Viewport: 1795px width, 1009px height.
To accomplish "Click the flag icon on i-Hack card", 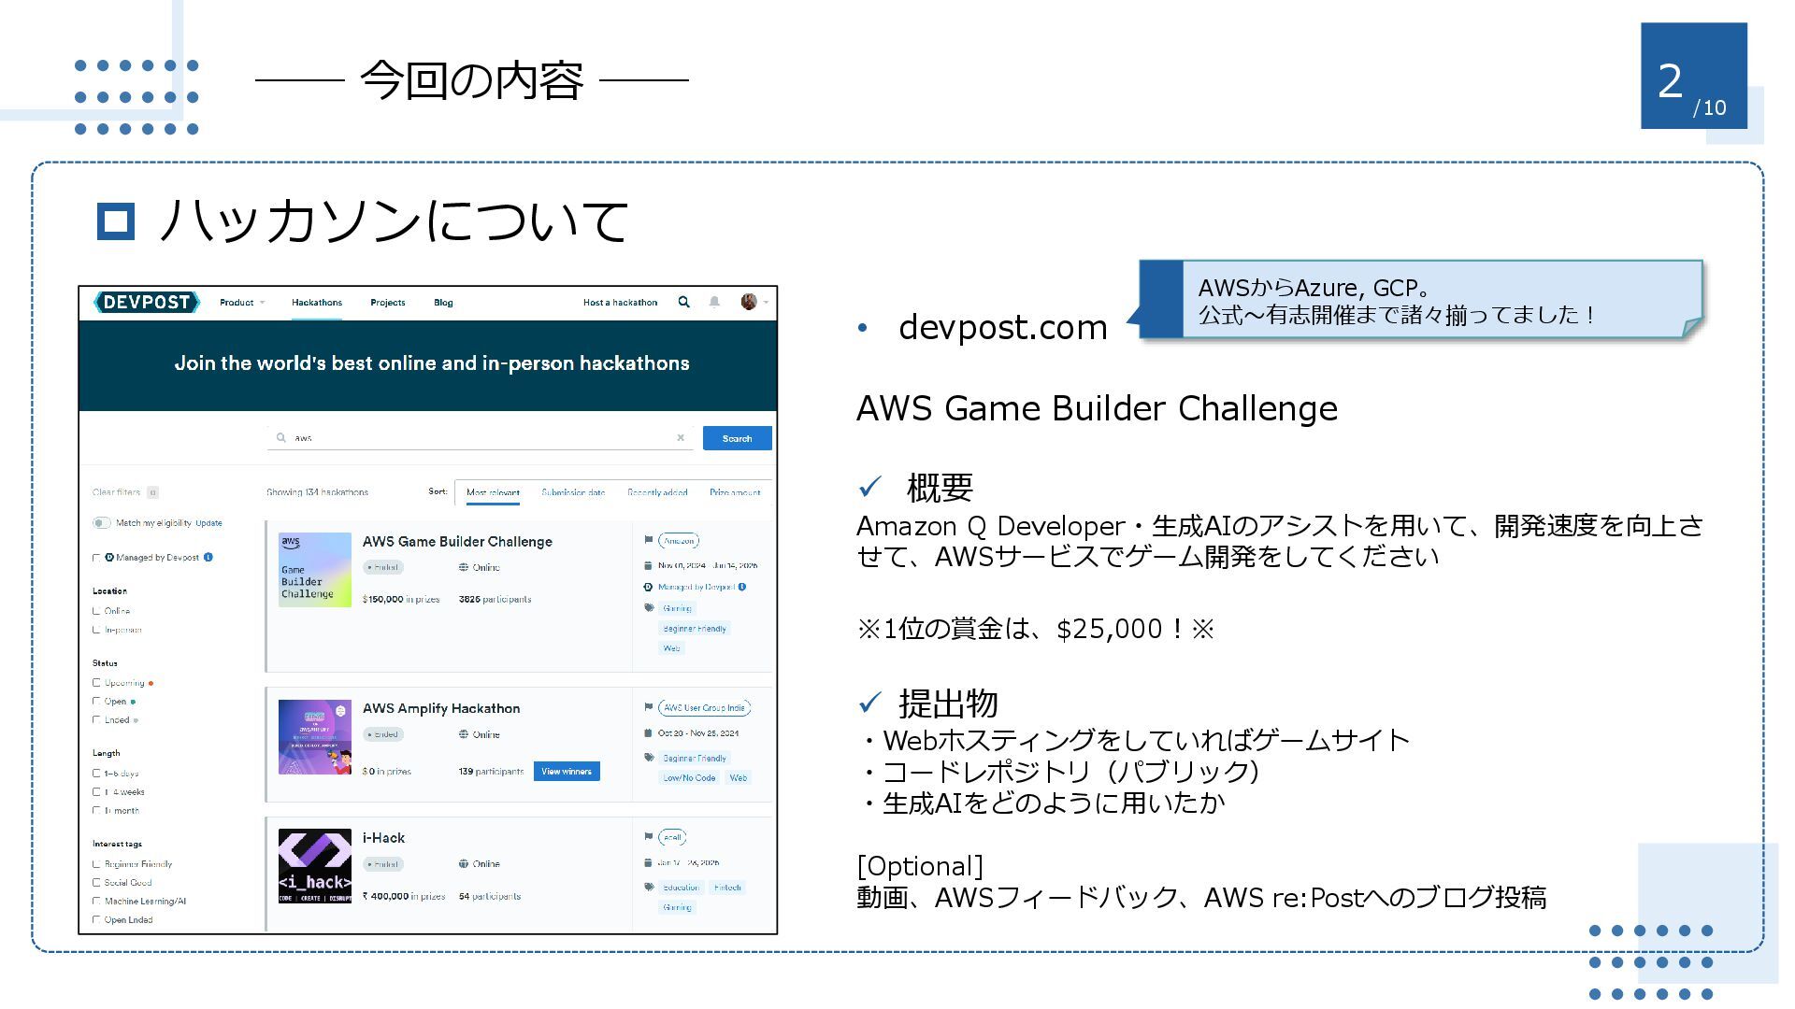I will [x=648, y=837].
